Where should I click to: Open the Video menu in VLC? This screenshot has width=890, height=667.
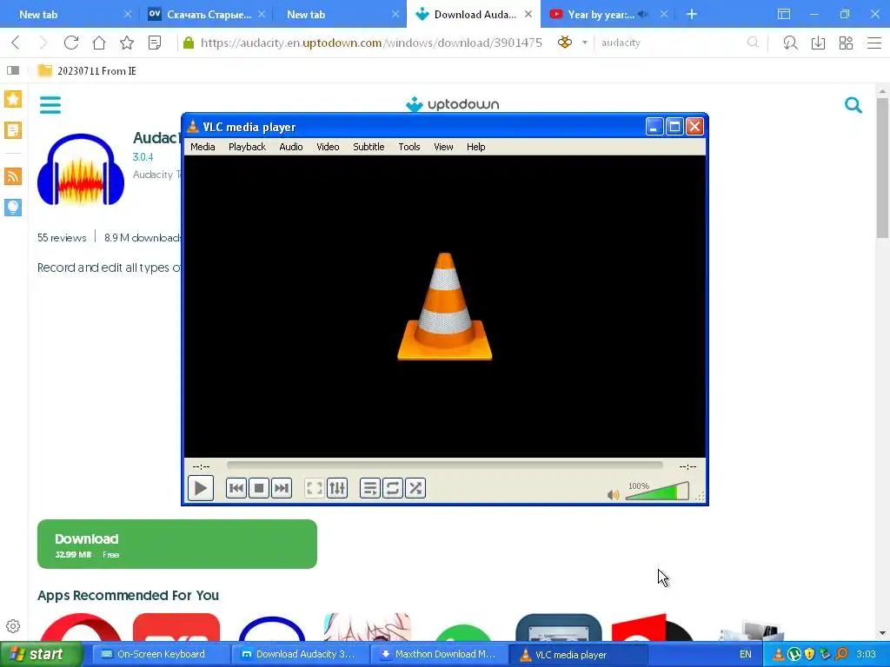tap(328, 146)
